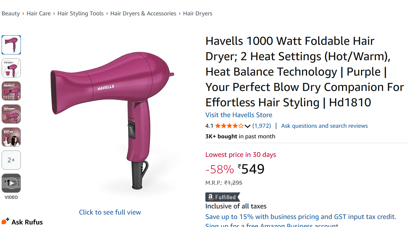
Task: Open the Beauty breadcrumb category
Action: (x=11, y=13)
